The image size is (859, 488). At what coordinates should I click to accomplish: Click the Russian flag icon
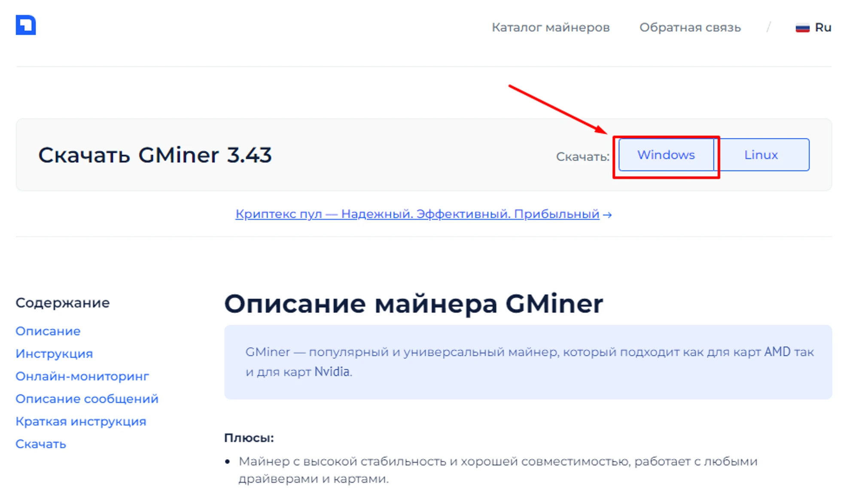coord(802,28)
